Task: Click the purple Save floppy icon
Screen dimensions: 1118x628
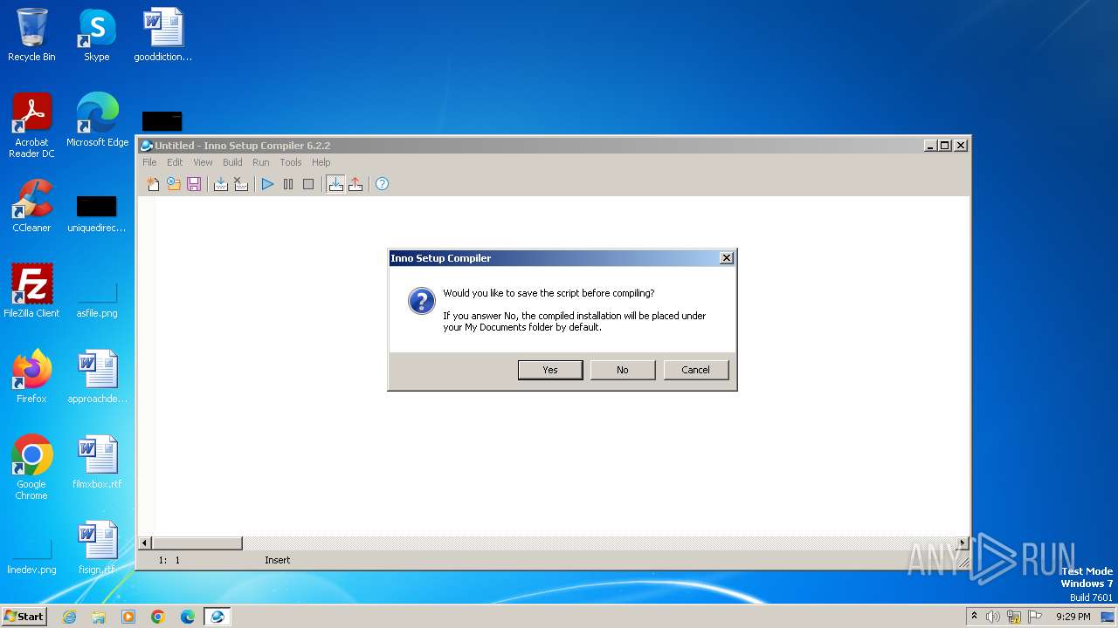Action: (x=194, y=184)
